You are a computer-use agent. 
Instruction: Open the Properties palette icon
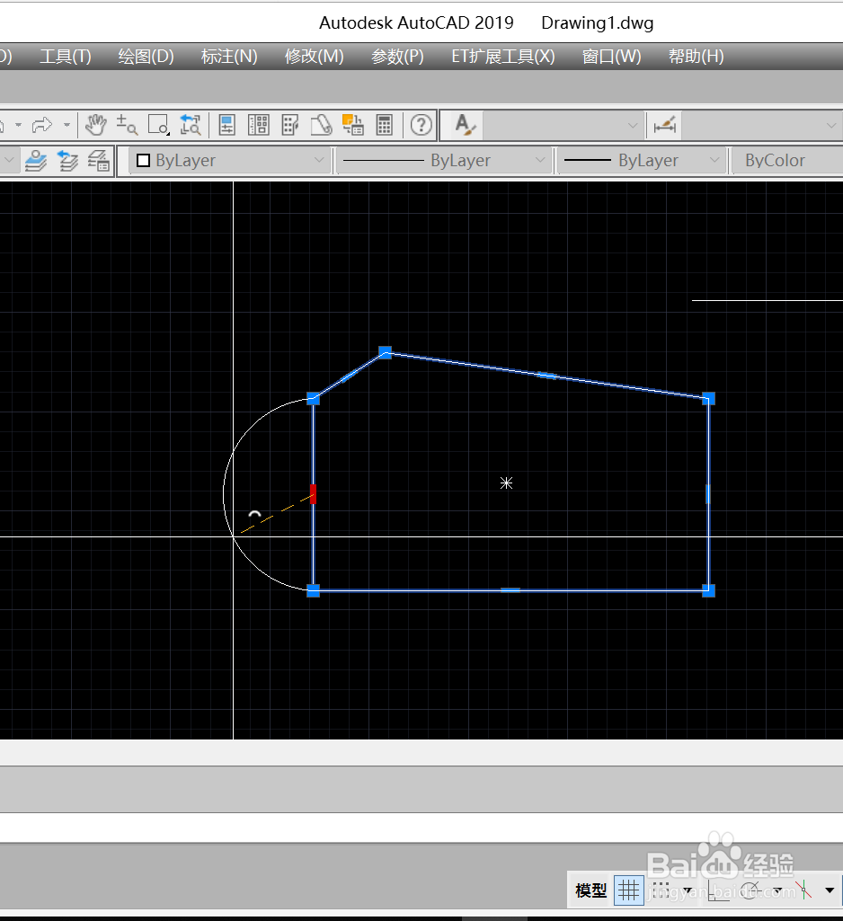tap(226, 125)
